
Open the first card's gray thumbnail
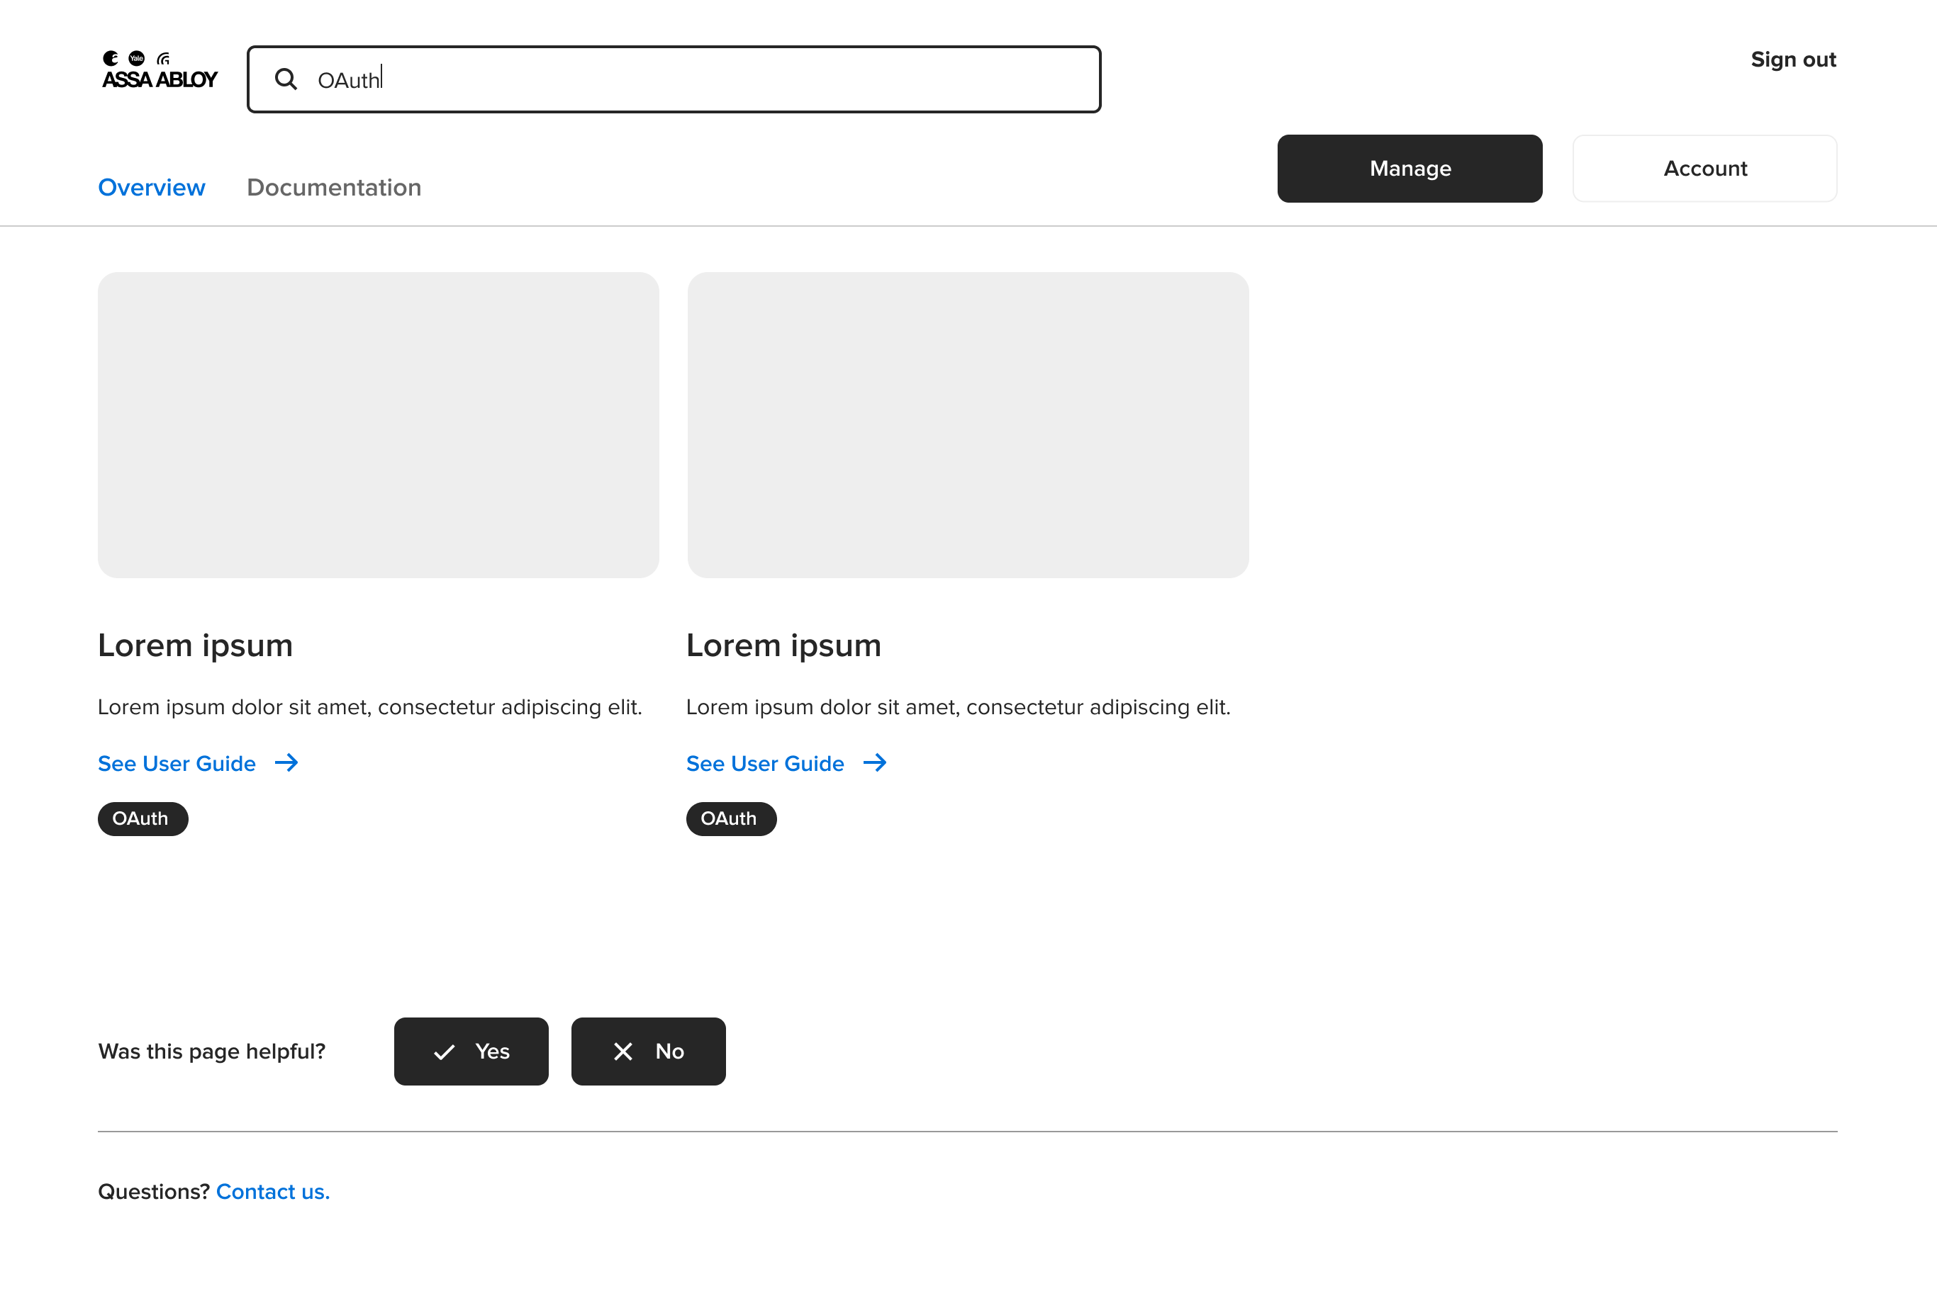pyautogui.click(x=378, y=425)
